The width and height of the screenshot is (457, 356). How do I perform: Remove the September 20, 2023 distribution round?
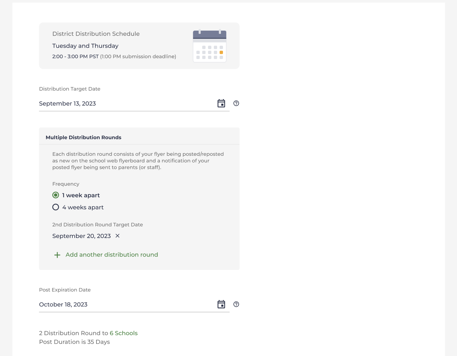(x=118, y=236)
